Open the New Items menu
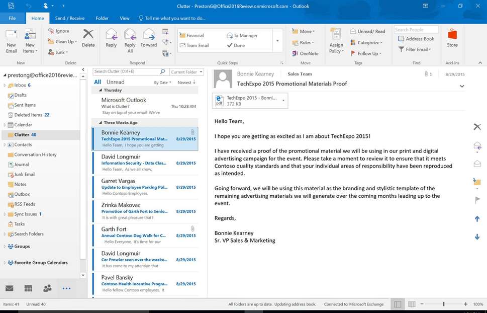The image size is (487, 313). click(x=30, y=42)
